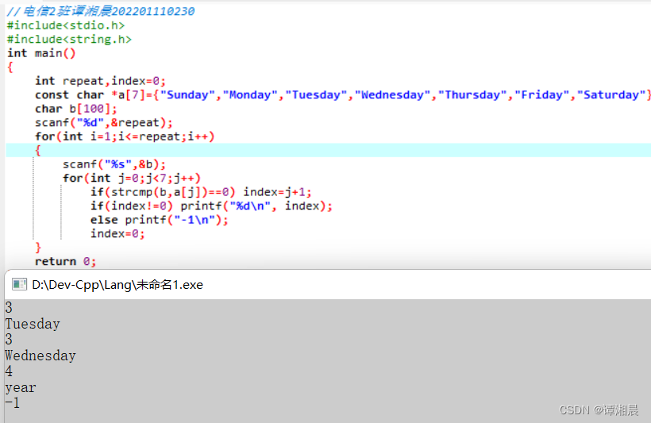651x423 pixels.
Task: Click the line int repeat,index=0;
Action: point(100,81)
